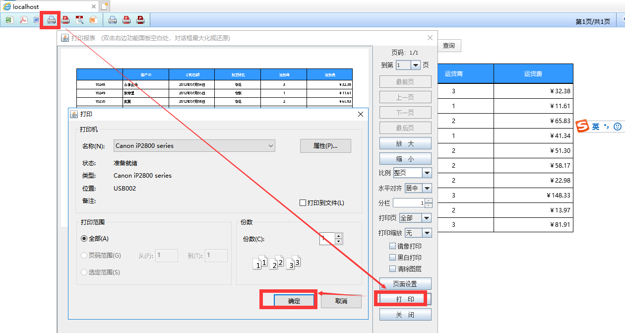Click the orange 'm' document icon
The height and width of the screenshot is (333, 625).
pyautogui.click(x=93, y=20)
